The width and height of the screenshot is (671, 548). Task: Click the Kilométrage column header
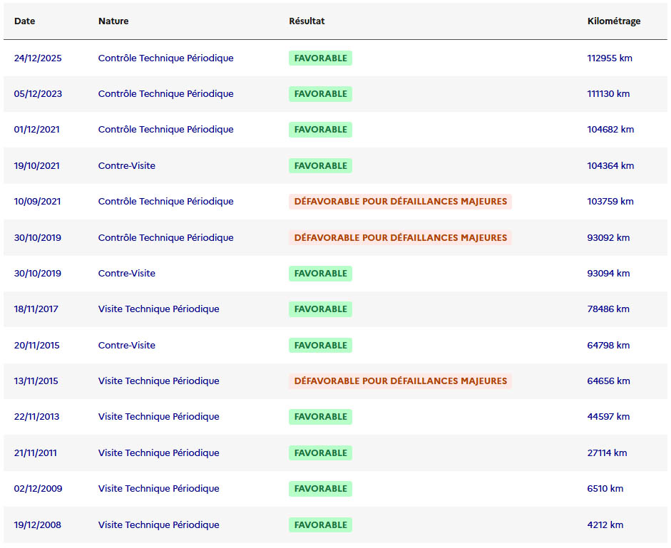coord(613,21)
